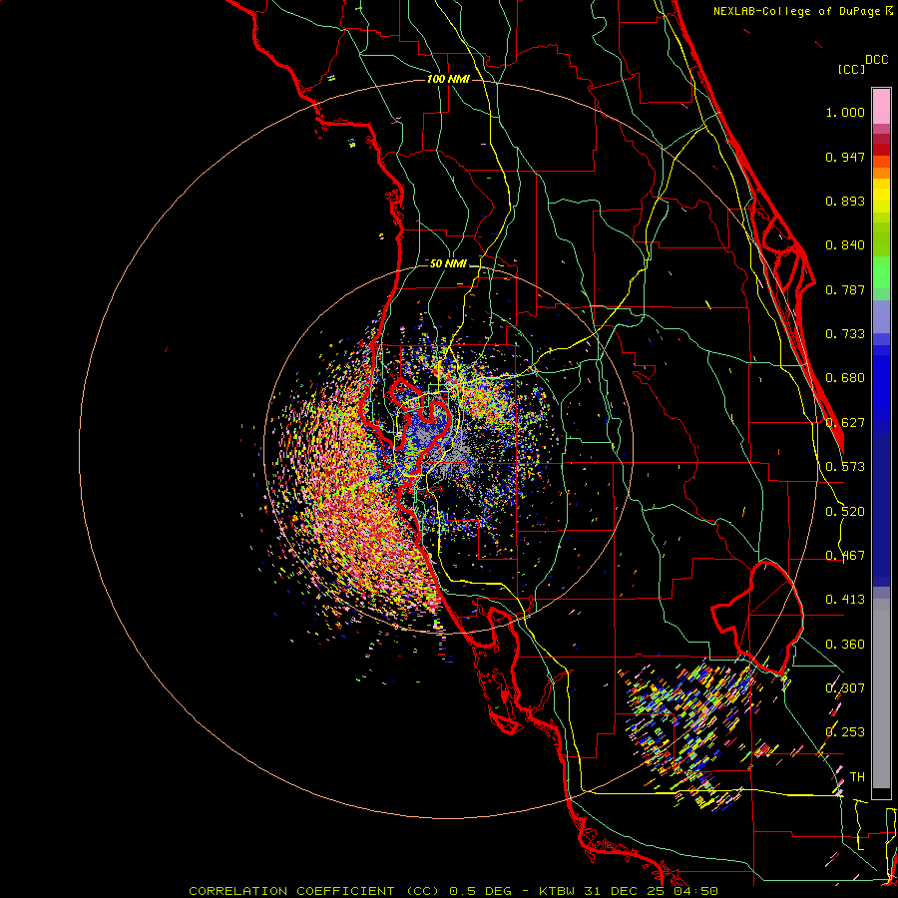Image resolution: width=898 pixels, height=898 pixels.
Task: Click the DCC legend heading
Action: coord(877,60)
